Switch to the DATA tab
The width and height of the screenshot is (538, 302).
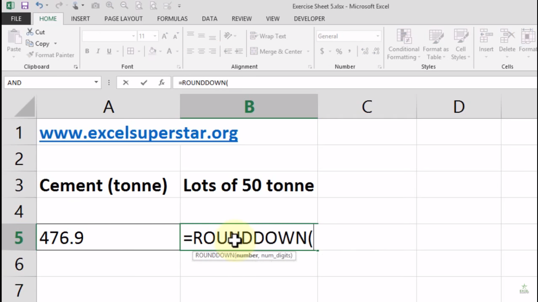pos(210,18)
